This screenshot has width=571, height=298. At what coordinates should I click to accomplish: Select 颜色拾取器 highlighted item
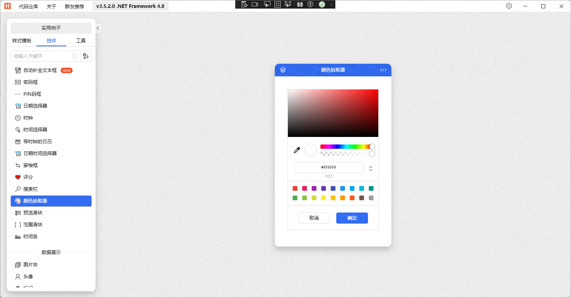(51, 201)
